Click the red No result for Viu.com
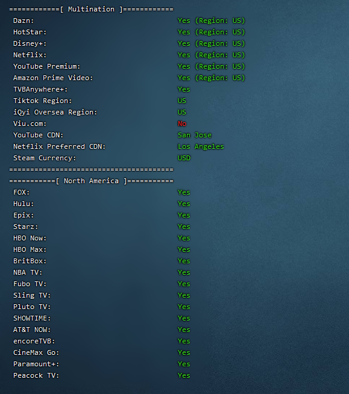This screenshot has width=349, height=394. pos(182,124)
